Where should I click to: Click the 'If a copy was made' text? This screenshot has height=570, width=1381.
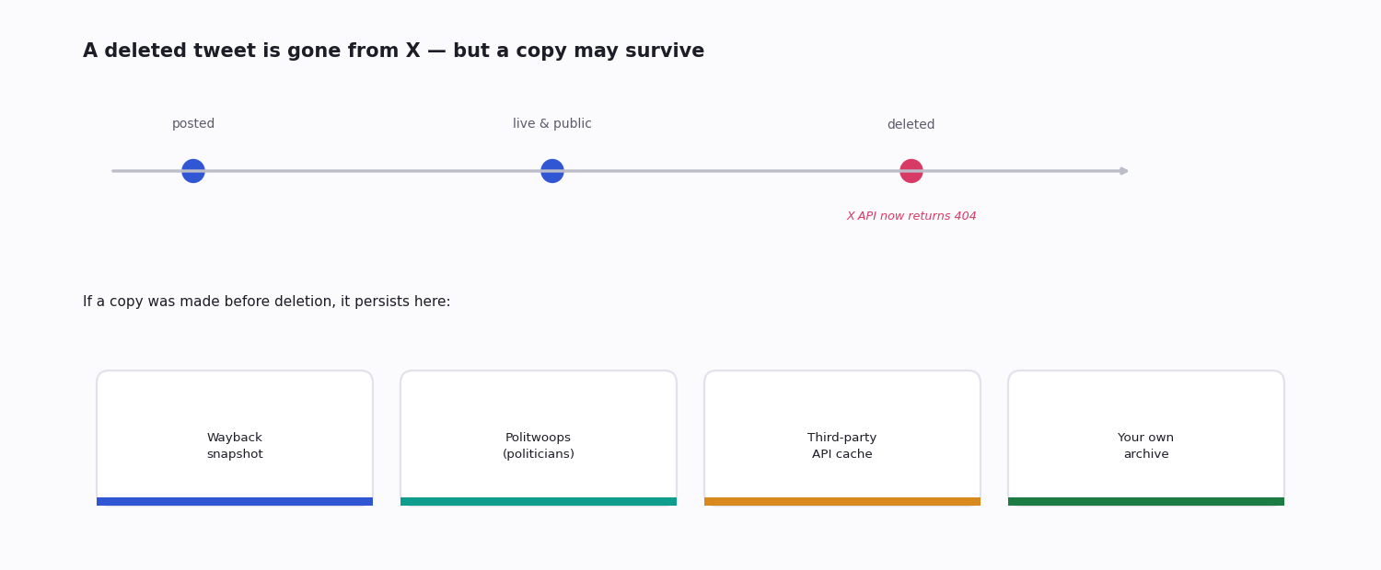tap(267, 302)
